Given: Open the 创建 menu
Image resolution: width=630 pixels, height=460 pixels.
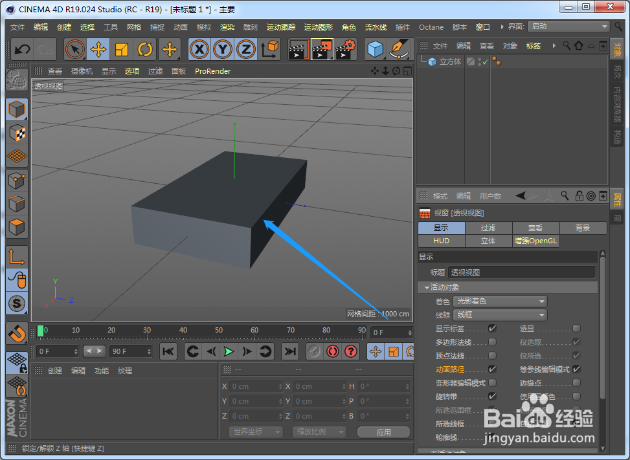Looking at the screenshot, I should tap(64, 27).
